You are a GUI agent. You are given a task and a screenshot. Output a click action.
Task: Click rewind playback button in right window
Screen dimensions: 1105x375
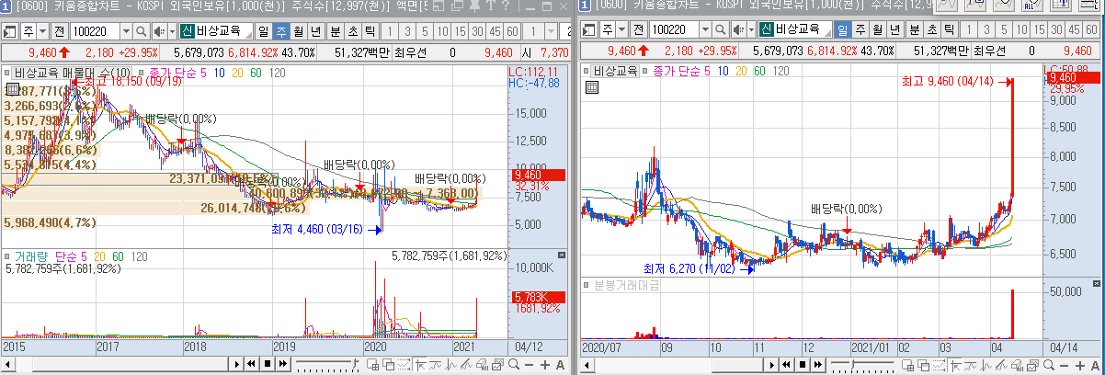tap(786, 365)
